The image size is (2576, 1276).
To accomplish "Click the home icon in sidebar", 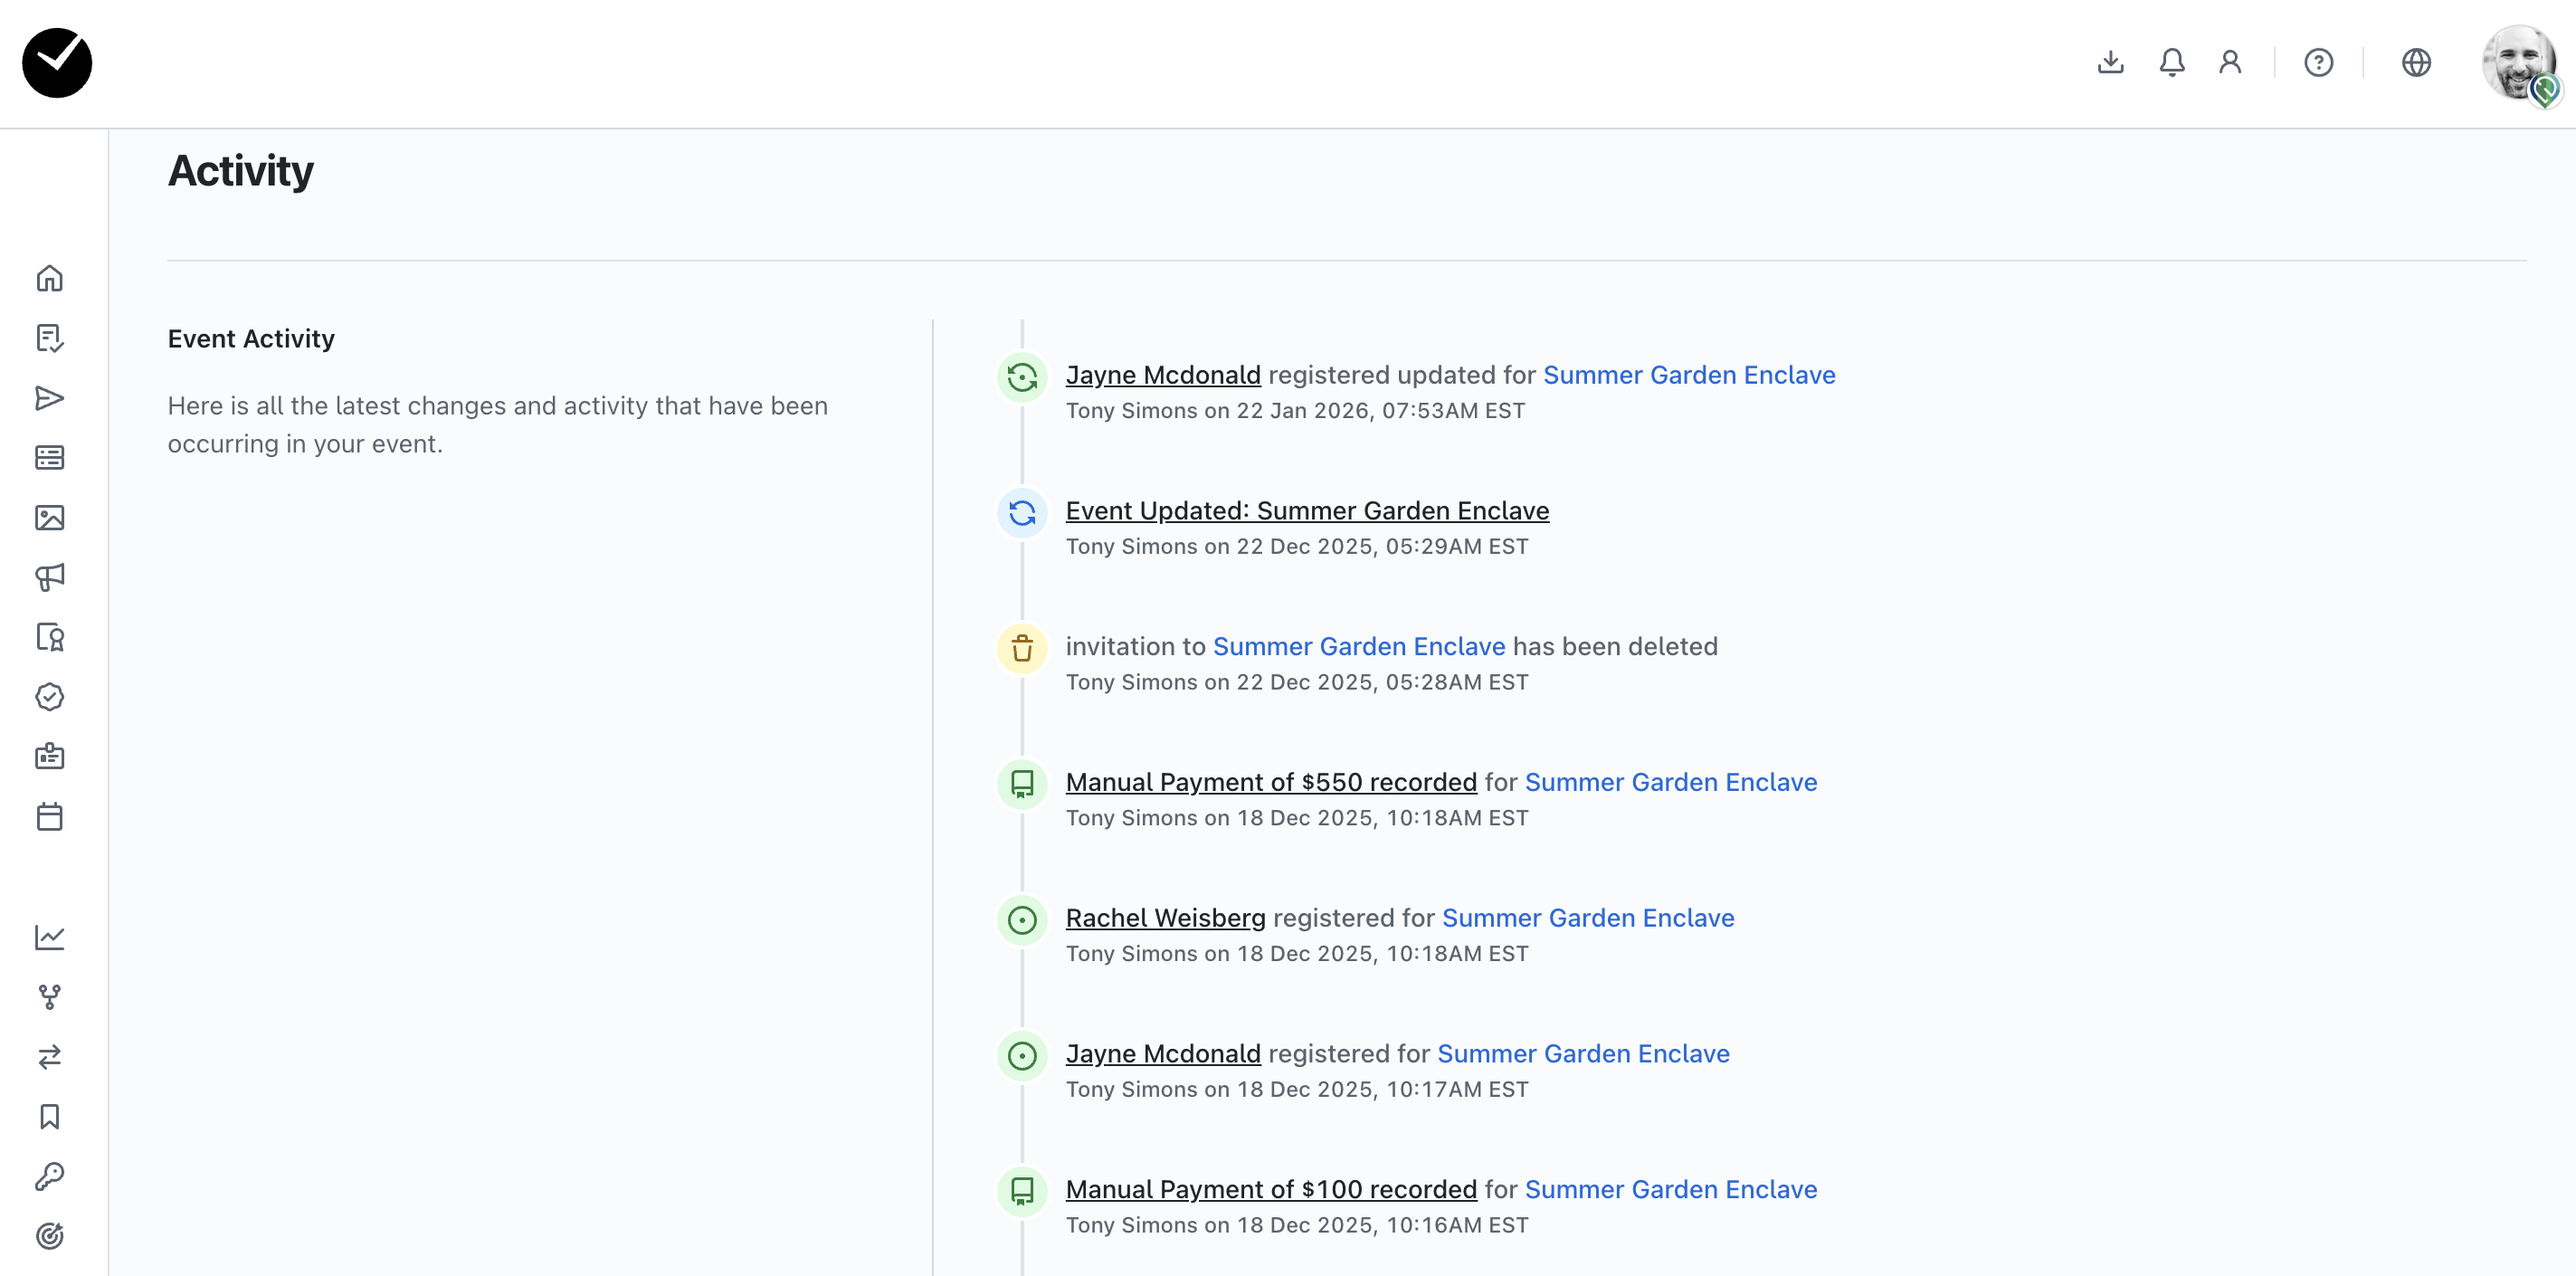I will (49, 278).
